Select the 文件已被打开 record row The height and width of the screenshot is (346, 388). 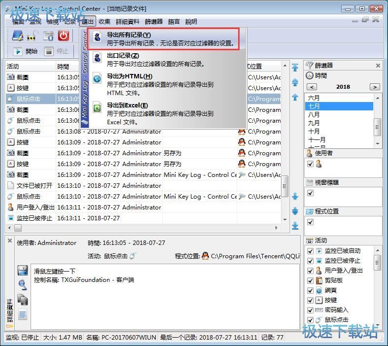143,185
